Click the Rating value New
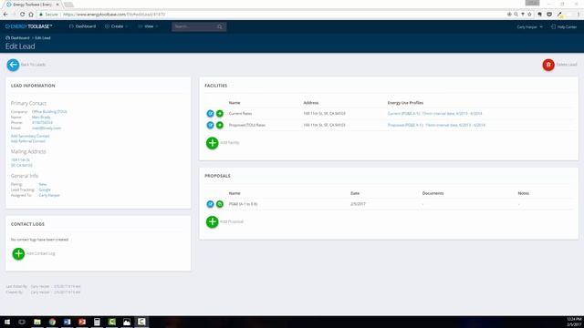This screenshot has height=328, width=584. point(43,184)
